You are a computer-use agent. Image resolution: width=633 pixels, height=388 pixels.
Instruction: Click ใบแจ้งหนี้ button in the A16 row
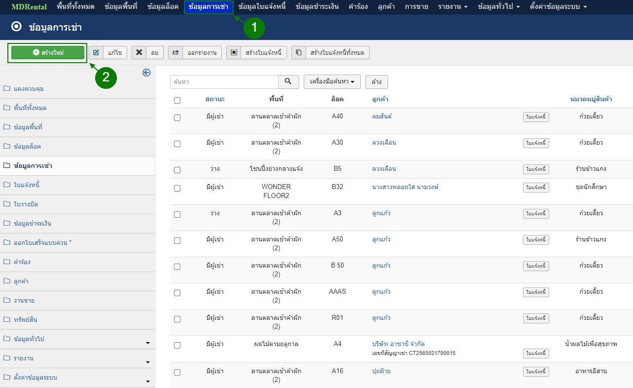[536, 372]
